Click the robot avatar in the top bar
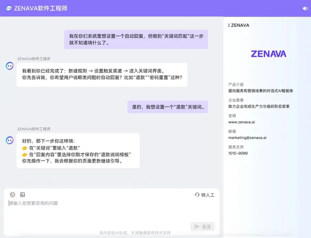 pos(8,8)
